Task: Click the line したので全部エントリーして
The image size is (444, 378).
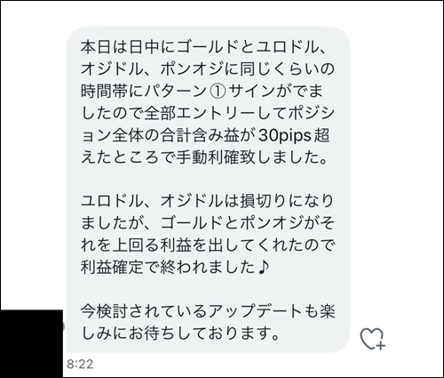Action: 208,113
